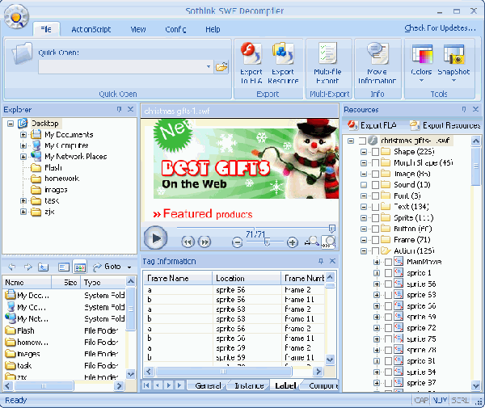Viewport: 485px width, 408px height.
Task: Take a SnapShot of the movie
Action: point(453,63)
